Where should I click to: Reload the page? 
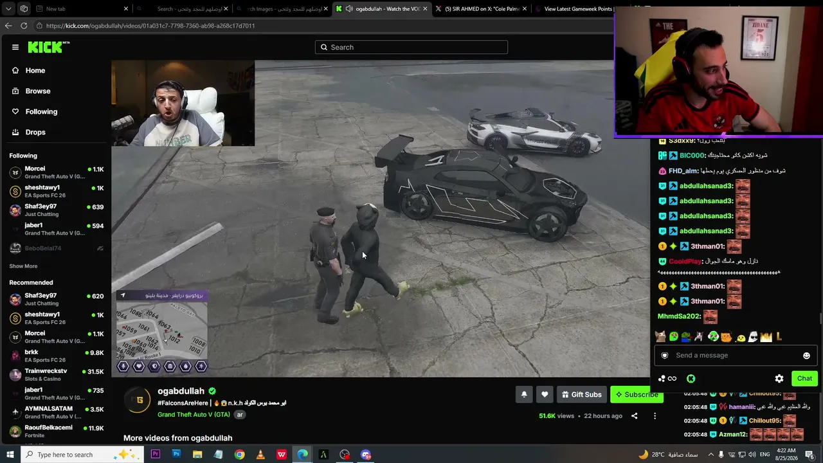tap(24, 26)
